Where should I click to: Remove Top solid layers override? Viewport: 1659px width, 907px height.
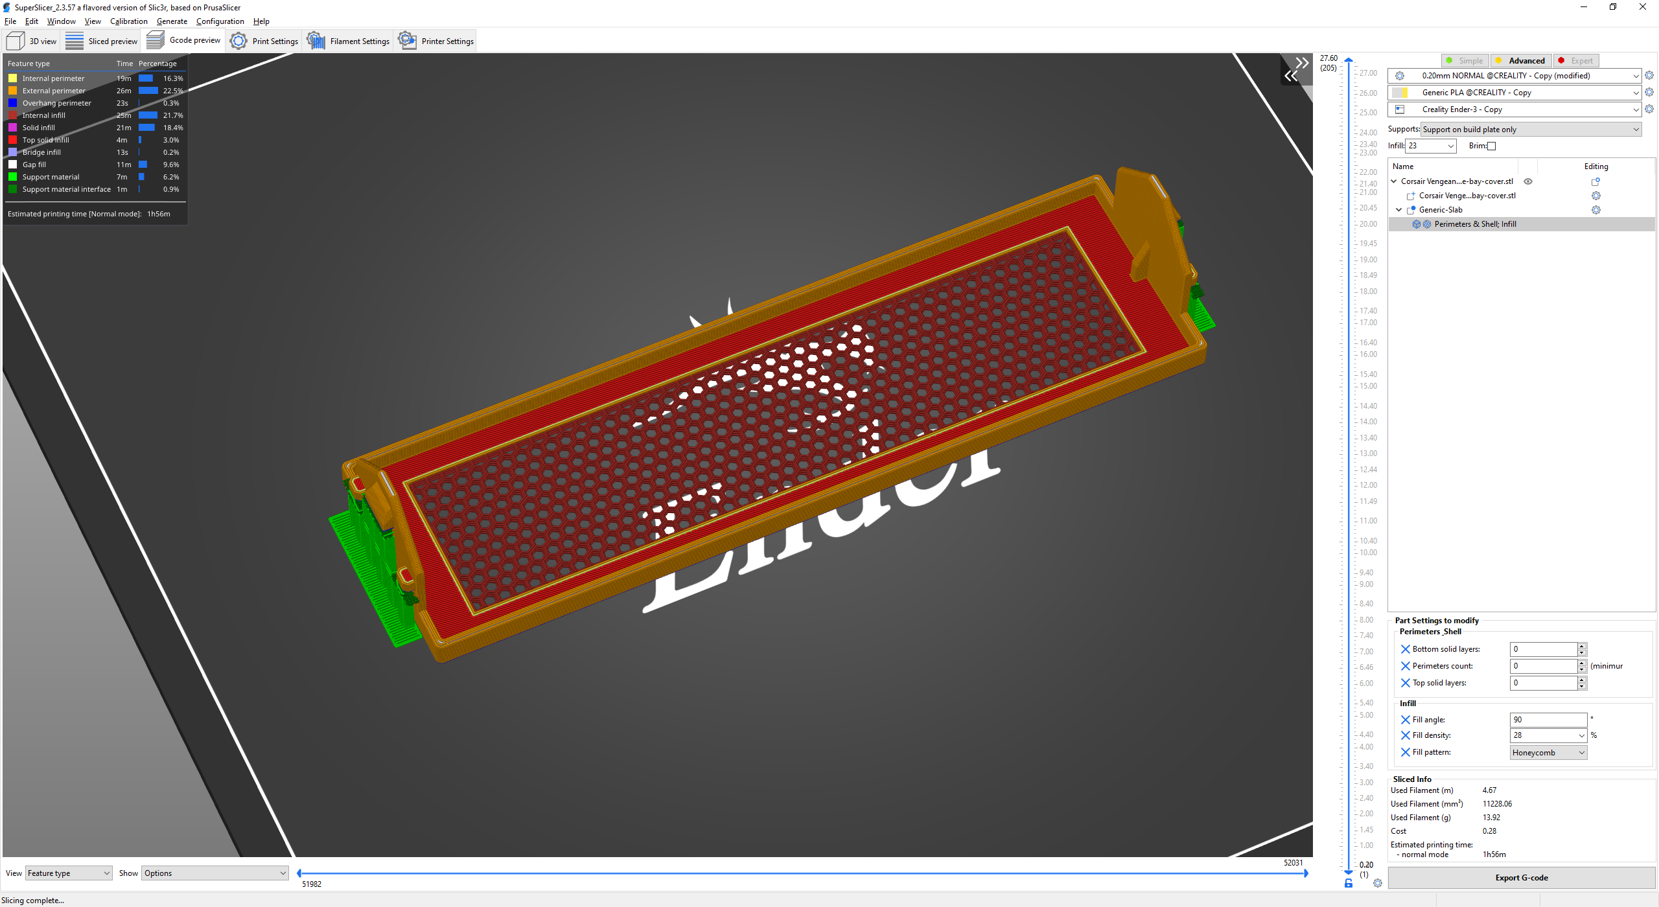pyautogui.click(x=1405, y=683)
